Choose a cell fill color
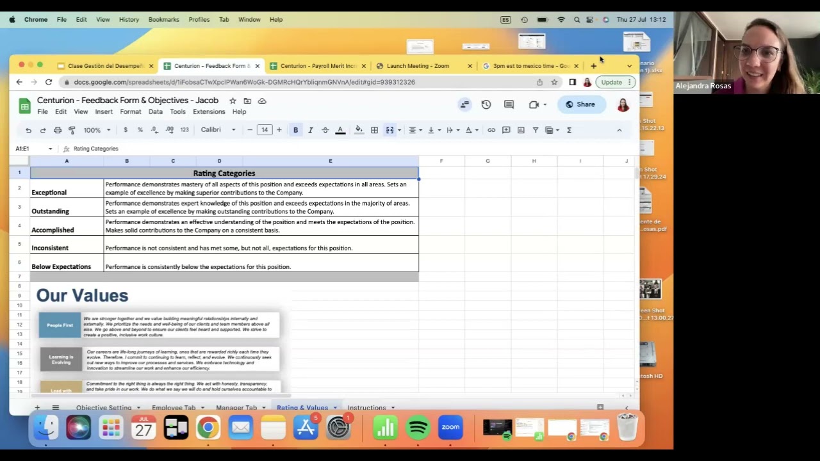 359,130
